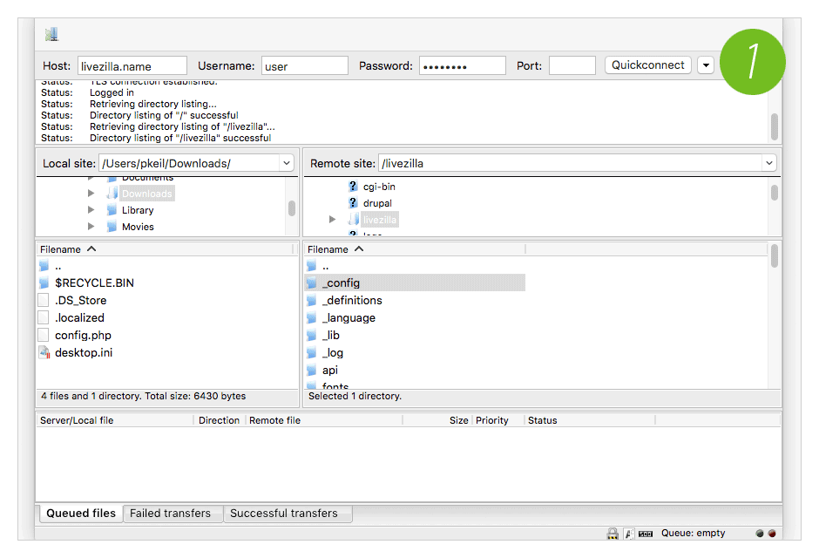
Task: Open the Local site path dropdown
Action: [x=287, y=163]
